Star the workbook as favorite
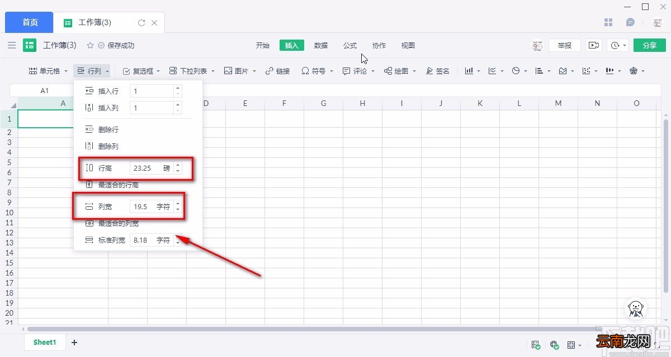This screenshot has height=357, width=671. pyautogui.click(x=90, y=45)
